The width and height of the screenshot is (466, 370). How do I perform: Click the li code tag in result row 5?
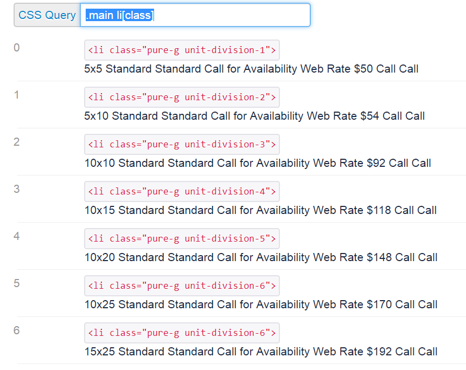click(182, 285)
